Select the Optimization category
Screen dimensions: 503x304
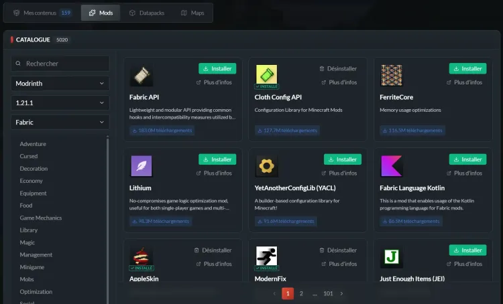36,291
